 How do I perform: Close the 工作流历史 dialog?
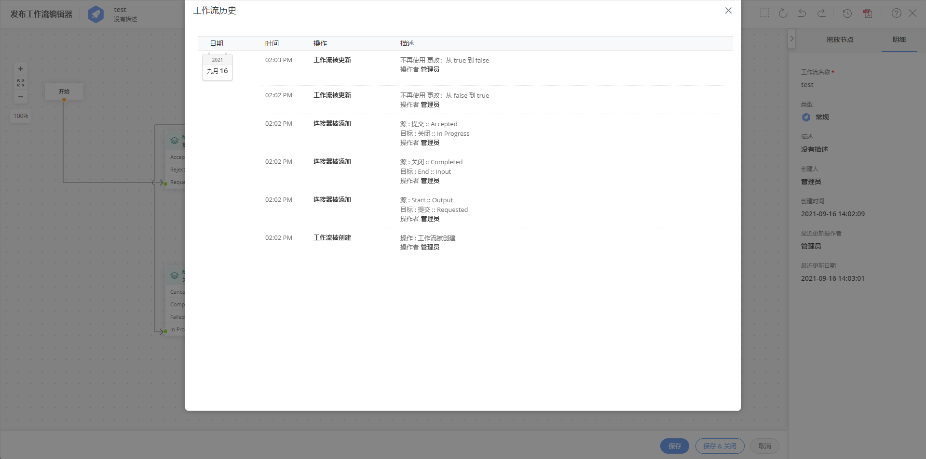click(x=728, y=11)
